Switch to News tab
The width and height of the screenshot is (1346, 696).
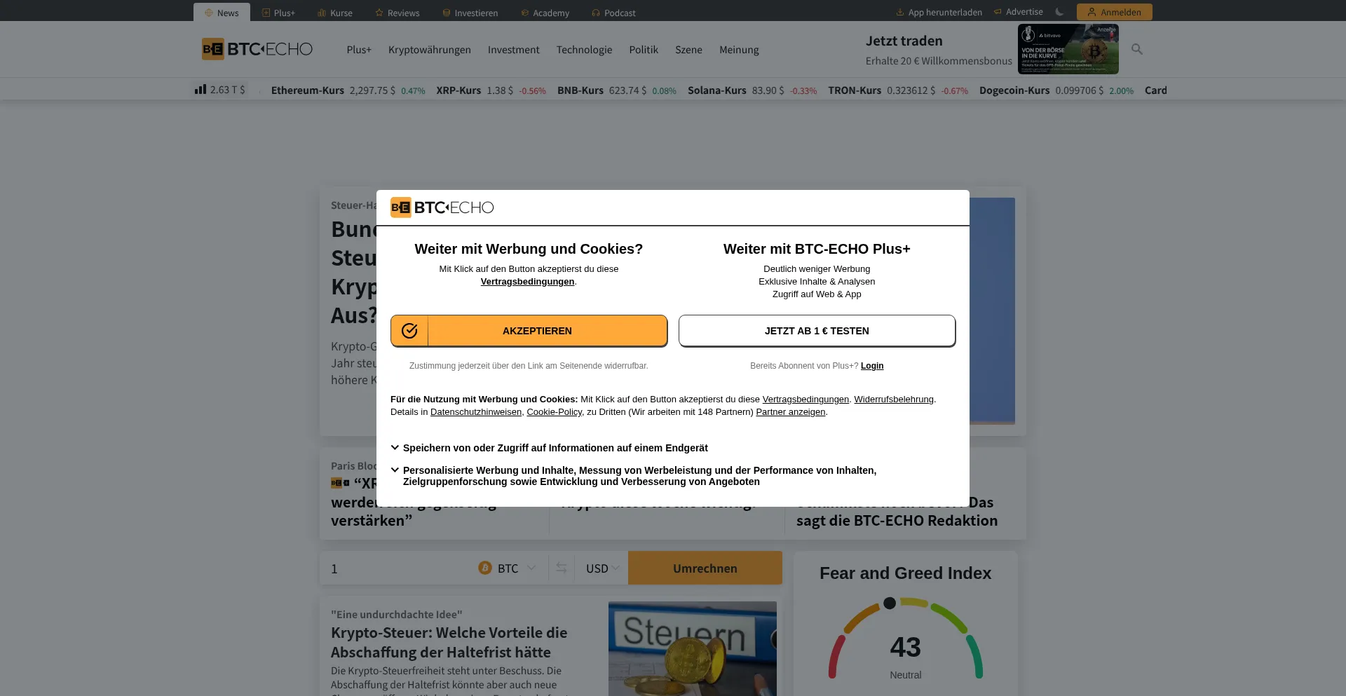click(x=222, y=12)
